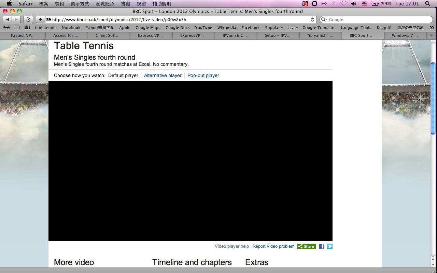Image resolution: width=437 pixels, height=273 pixels.
Task: Switch to the IPVanish C... tab
Action: click(235, 35)
